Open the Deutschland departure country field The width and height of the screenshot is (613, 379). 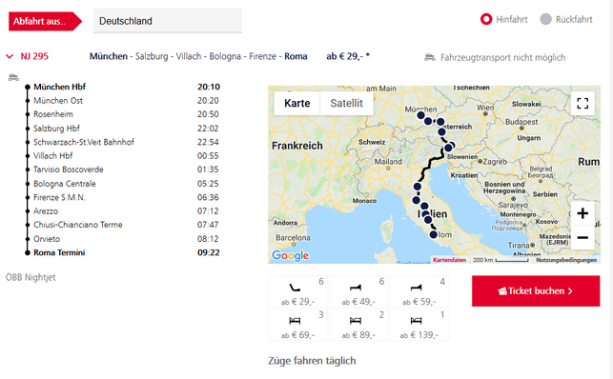168,21
